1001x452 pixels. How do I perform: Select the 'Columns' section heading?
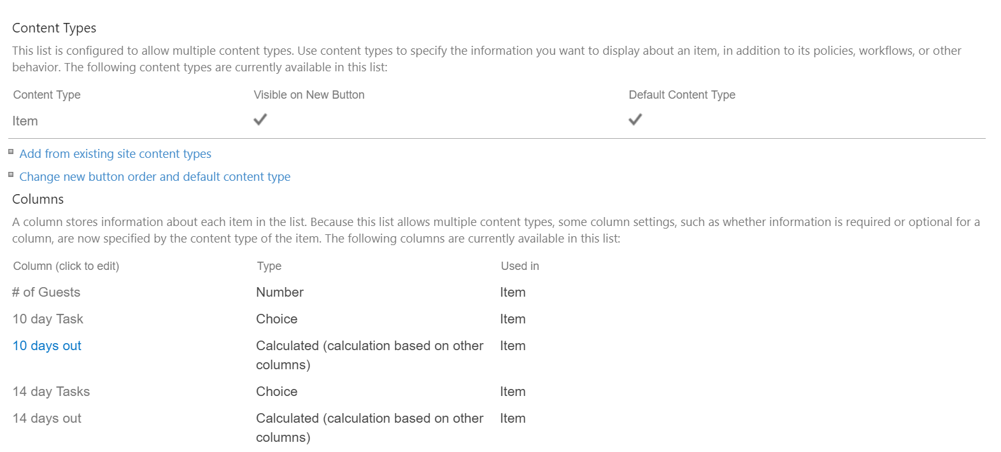38,199
